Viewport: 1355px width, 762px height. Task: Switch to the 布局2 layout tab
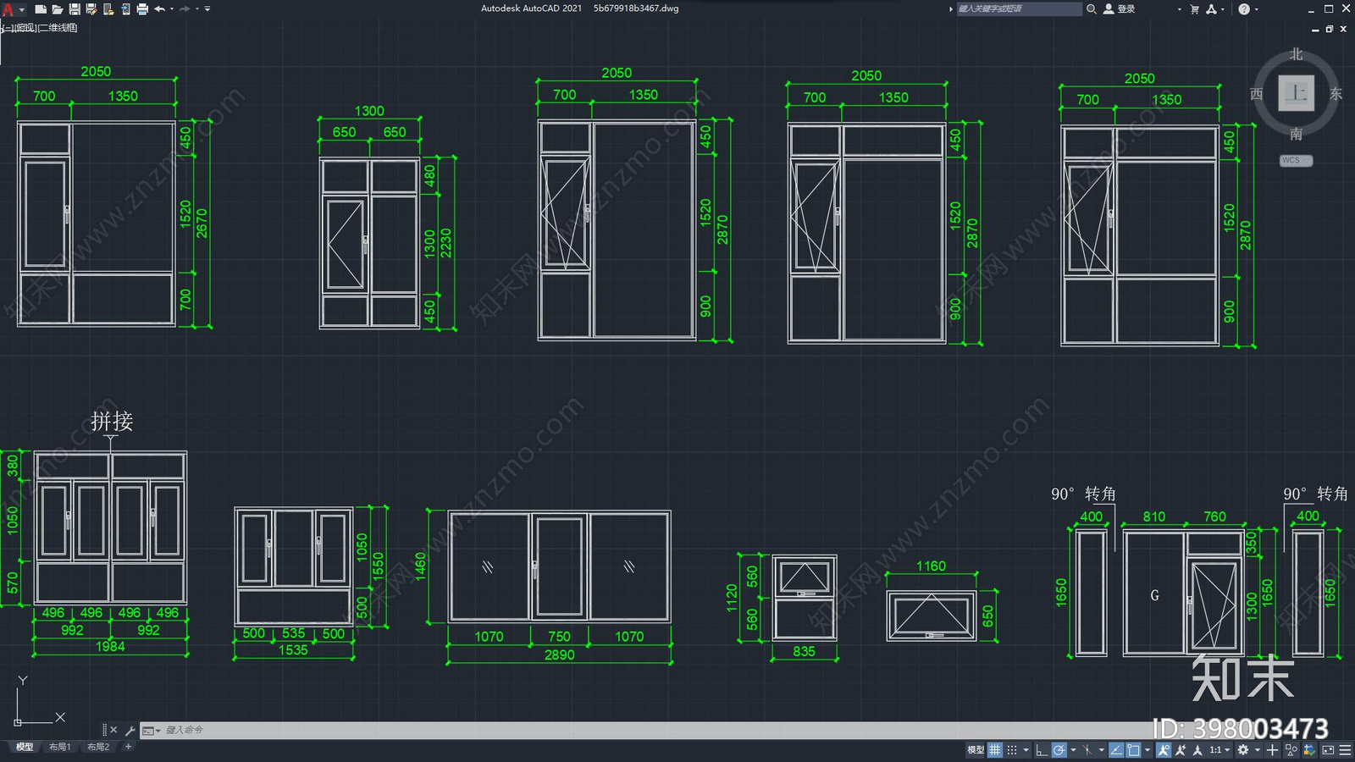[98, 747]
